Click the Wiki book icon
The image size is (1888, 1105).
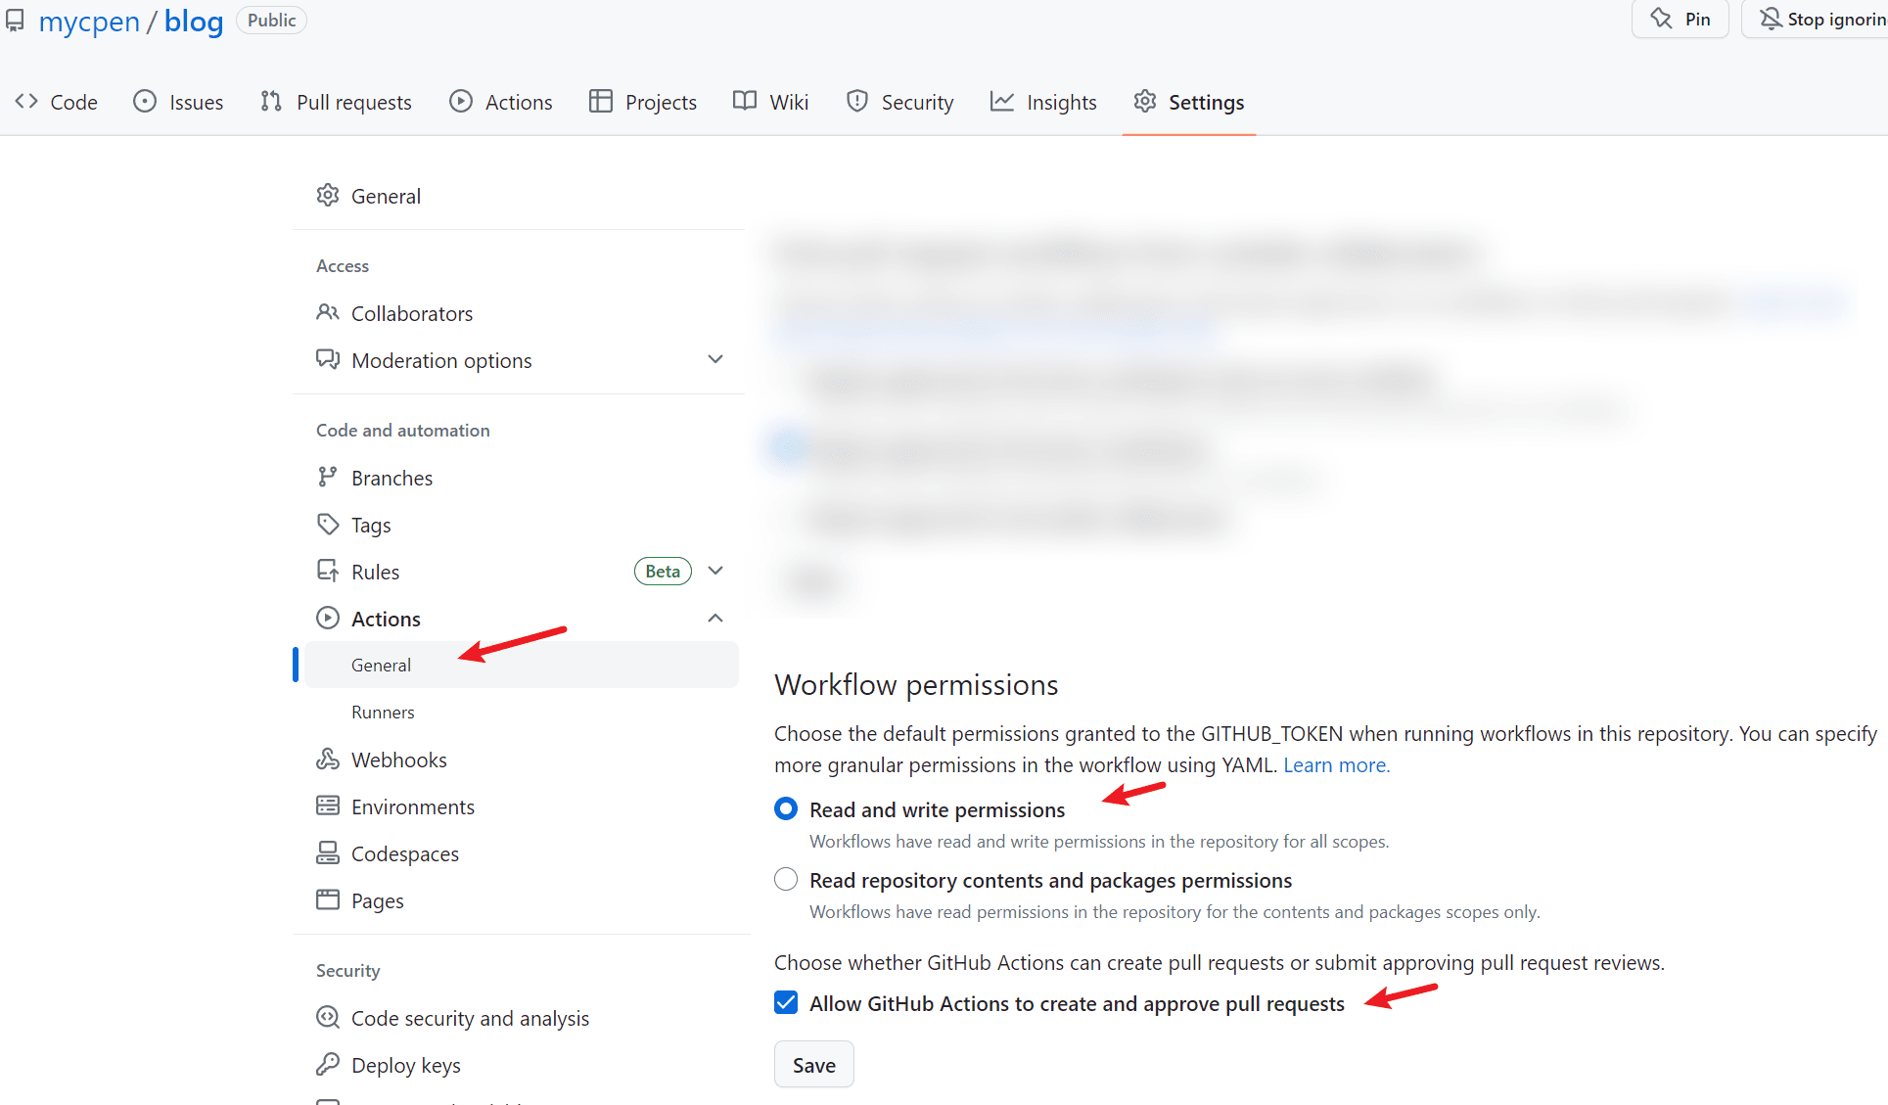(x=745, y=101)
